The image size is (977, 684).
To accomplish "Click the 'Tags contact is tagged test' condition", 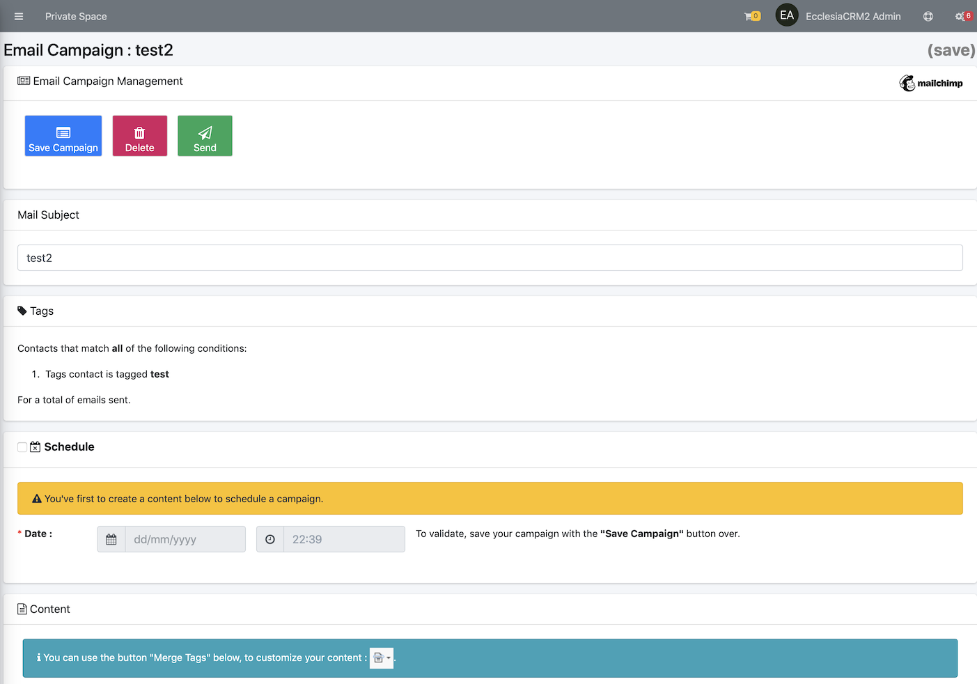I will (x=107, y=374).
